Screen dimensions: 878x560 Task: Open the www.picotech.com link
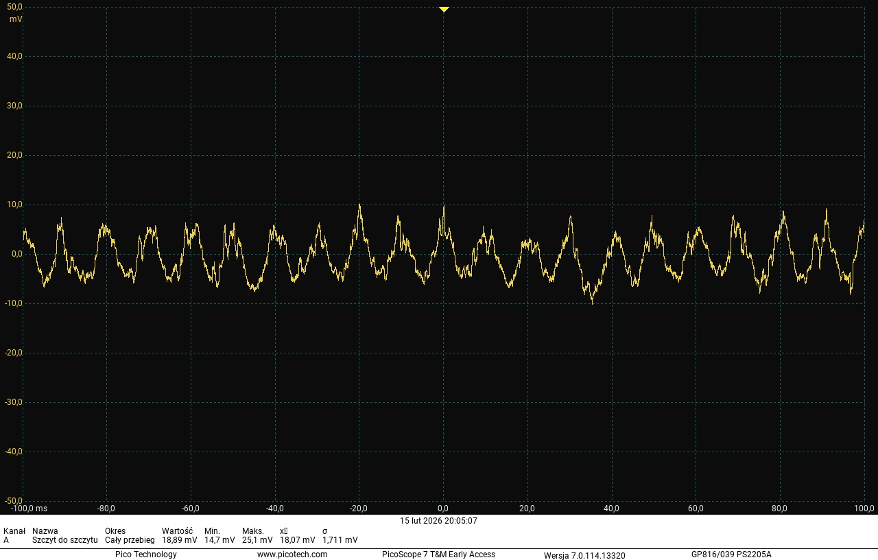click(x=292, y=555)
